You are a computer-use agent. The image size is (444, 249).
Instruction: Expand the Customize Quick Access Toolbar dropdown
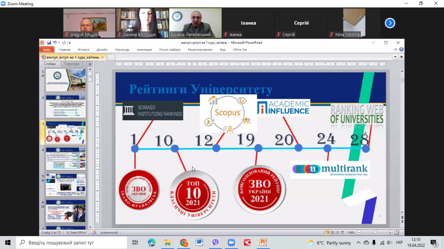69,43
